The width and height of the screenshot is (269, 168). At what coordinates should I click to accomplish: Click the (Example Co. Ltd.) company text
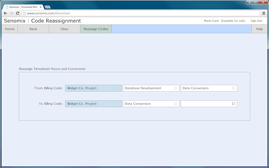pyautogui.click(x=233, y=21)
